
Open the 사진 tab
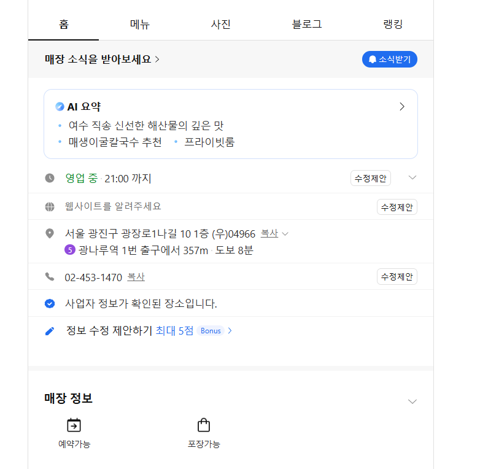(x=221, y=24)
